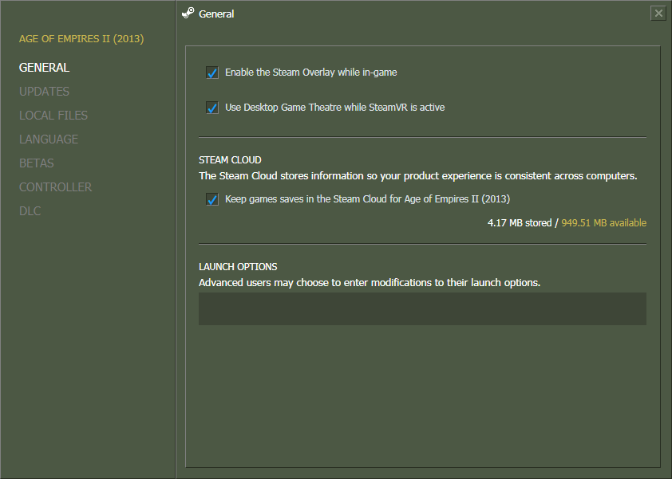The height and width of the screenshot is (479, 672).
Task: Click the Steam Cloud description sentence
Action: (x=421, y=175)
